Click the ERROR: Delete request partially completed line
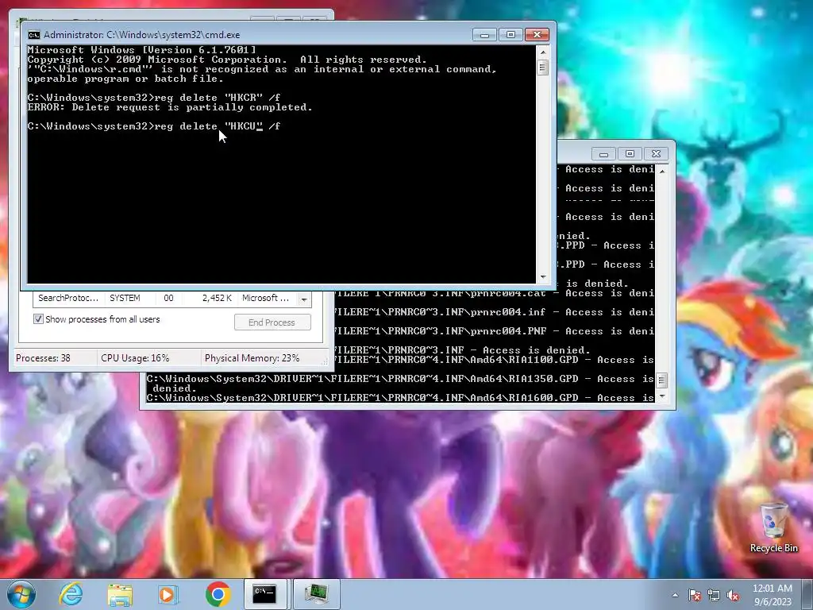813x610 pixels. [170, 107]
